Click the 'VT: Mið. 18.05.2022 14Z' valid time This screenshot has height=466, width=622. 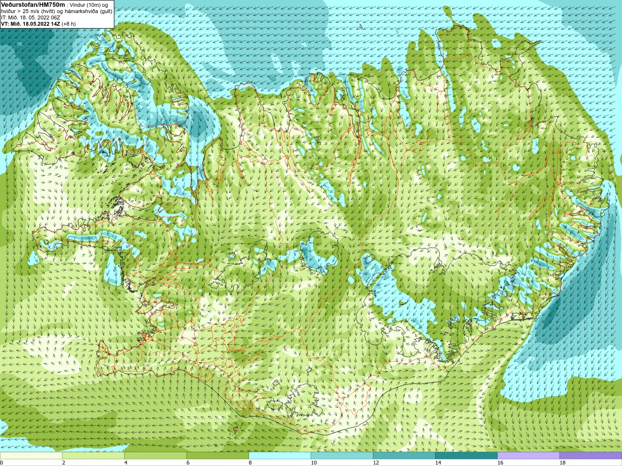[x=31, y=23]
